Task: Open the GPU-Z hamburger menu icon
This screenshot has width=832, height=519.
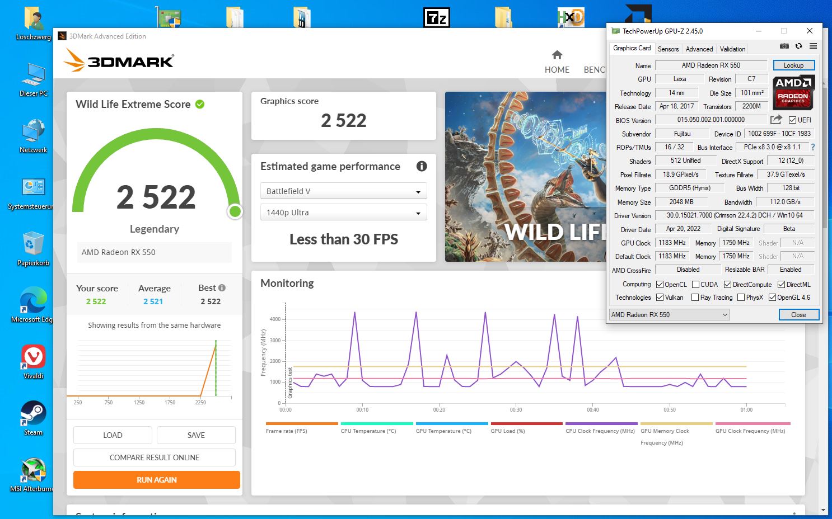Action: (x=813, y=46)
